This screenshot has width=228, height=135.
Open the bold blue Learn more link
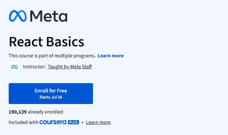tap(111, 56)
